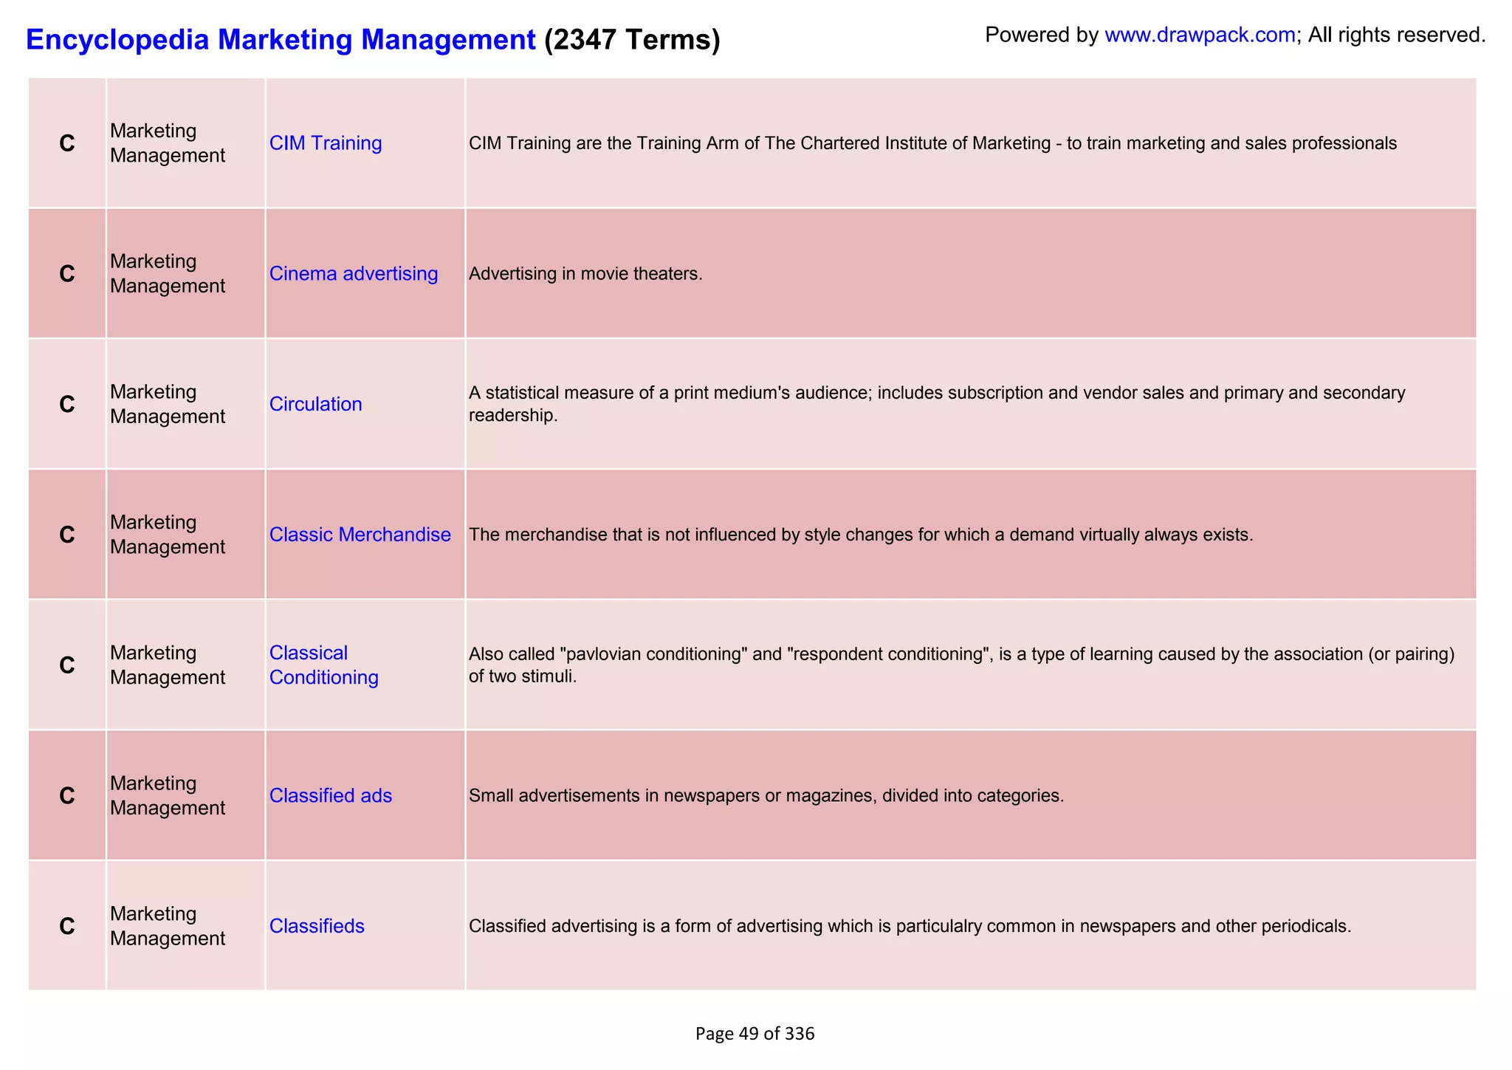Click letter C in CIM Training row

click(x=67, y=143)
